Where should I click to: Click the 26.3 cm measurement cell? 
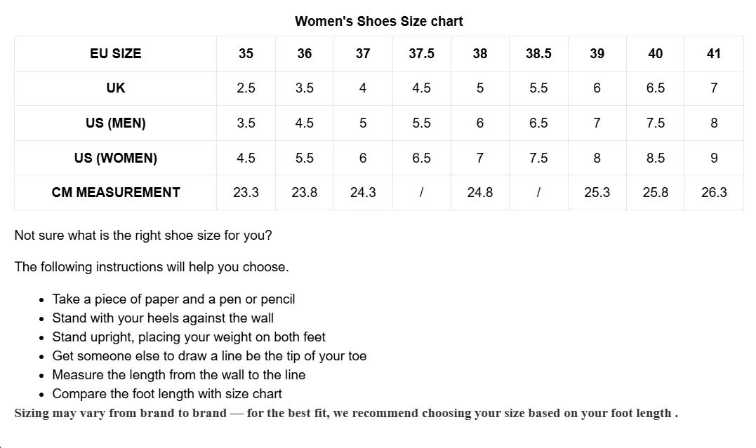click(714, 192)
